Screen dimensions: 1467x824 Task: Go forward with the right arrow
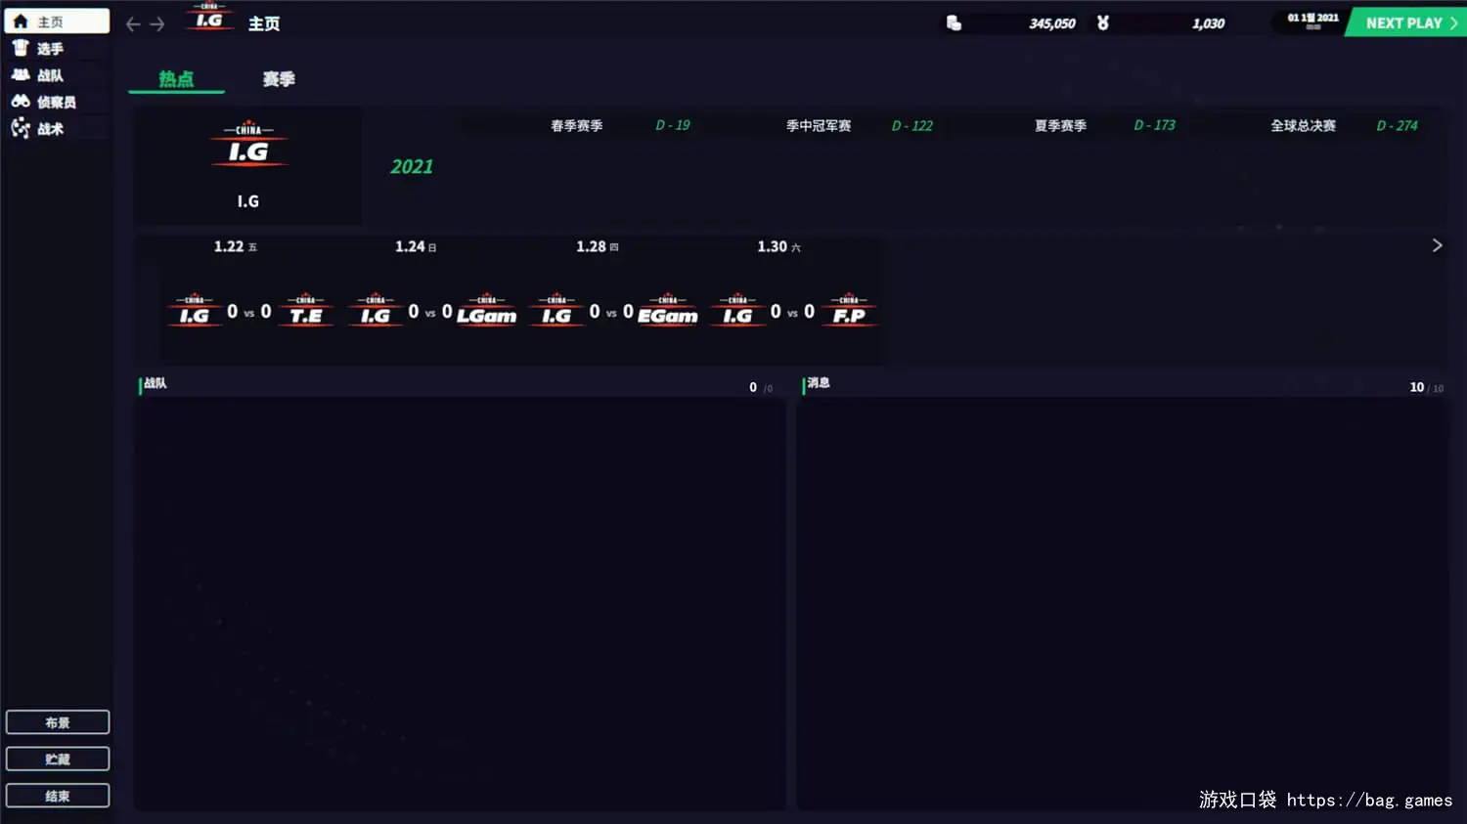coord(157,23)
